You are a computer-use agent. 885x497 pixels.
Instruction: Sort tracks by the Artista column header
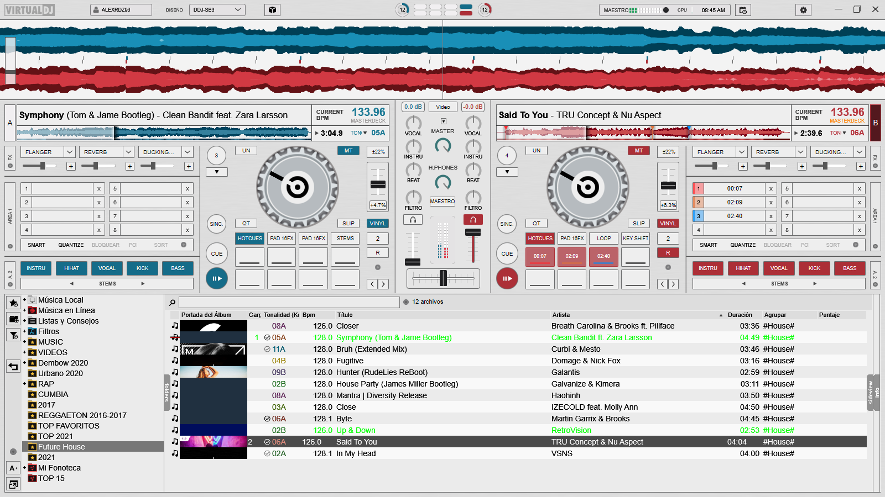561,315
